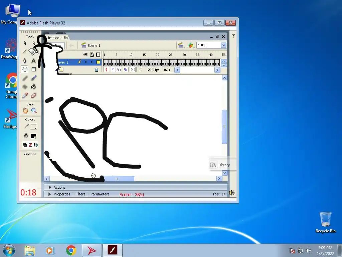342x257 pixels.
Task: Click the Actions panel title
Action: tap(59, 187)
